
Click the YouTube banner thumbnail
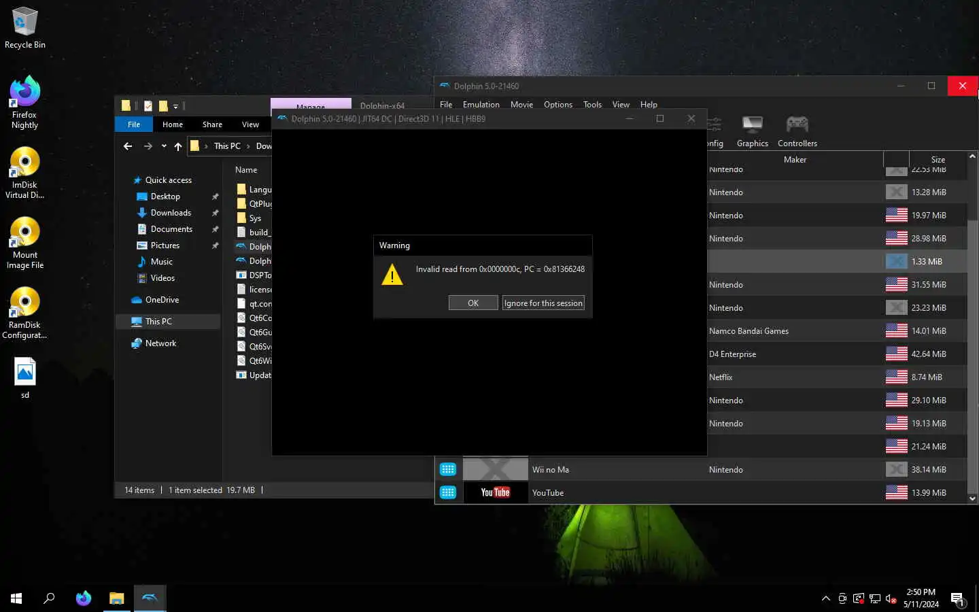496,493
